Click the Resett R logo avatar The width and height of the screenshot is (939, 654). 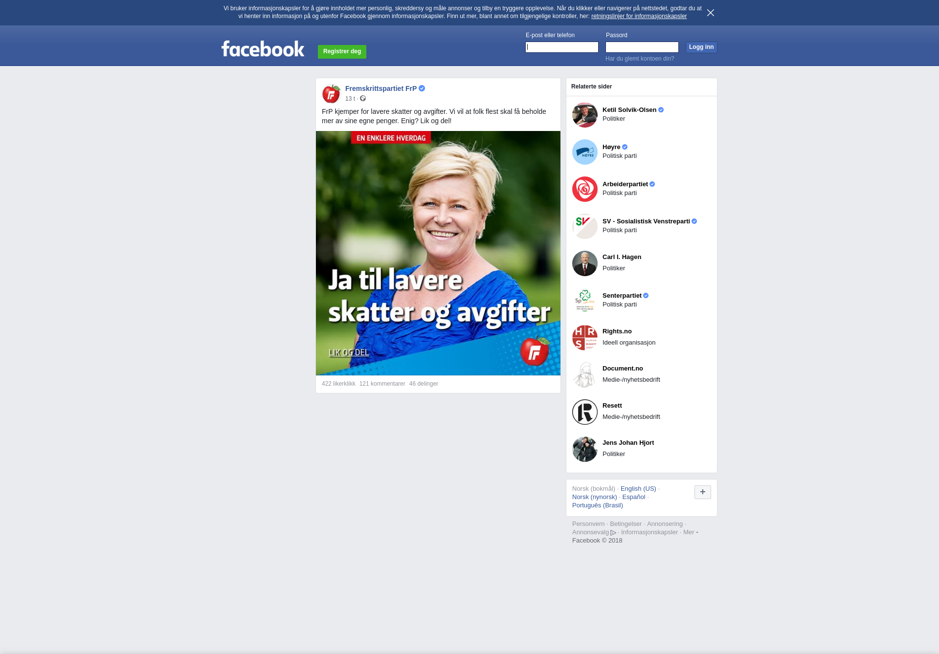tap(585, 412)
